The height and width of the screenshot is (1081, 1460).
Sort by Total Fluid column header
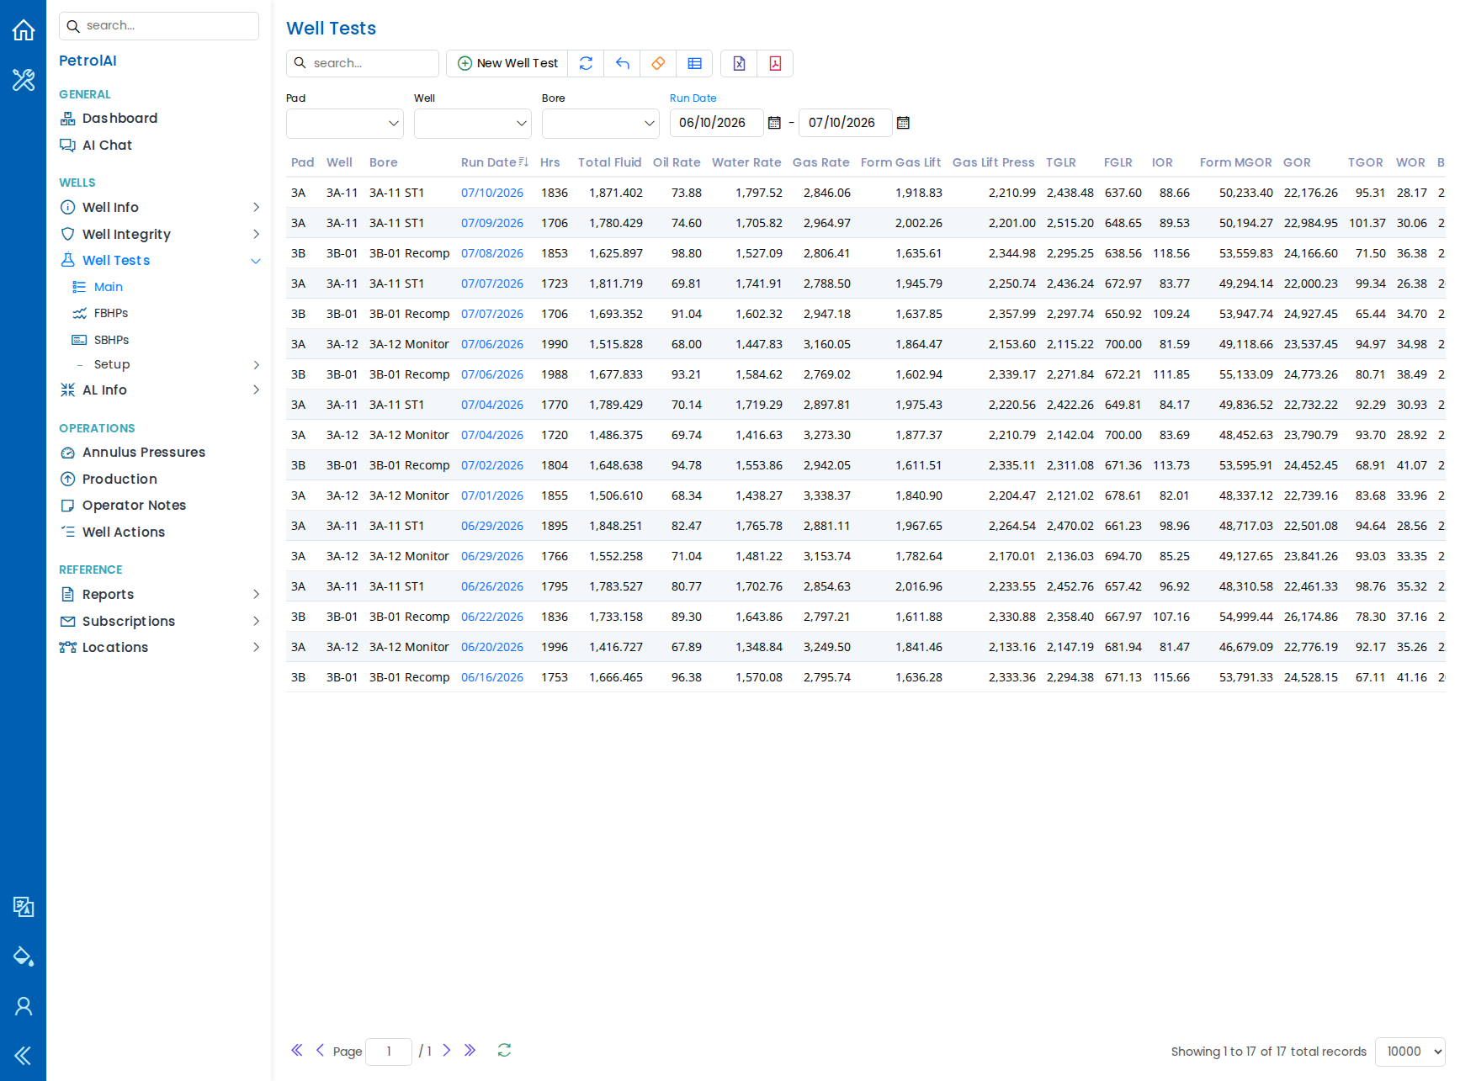[x=610, y=162]
